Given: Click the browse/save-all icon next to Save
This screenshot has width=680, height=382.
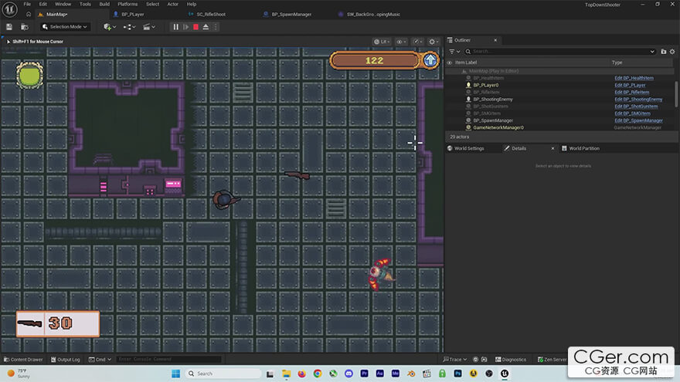Looking at the screenshot, I should (x=25, y=27).
